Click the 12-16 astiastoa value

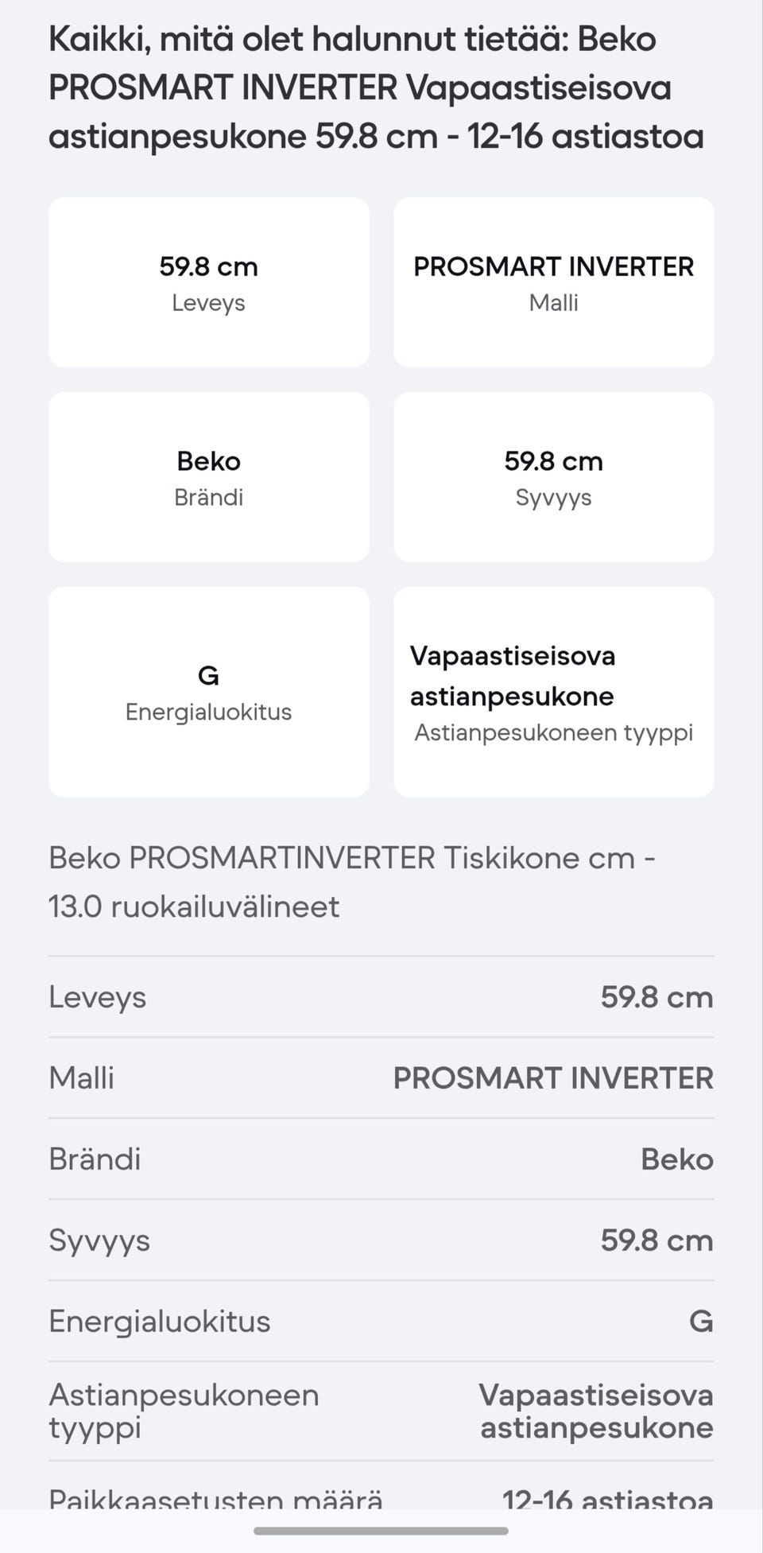[607, 1498]
